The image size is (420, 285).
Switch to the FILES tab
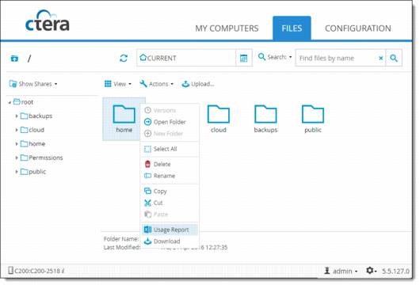[x=292, y=28]
